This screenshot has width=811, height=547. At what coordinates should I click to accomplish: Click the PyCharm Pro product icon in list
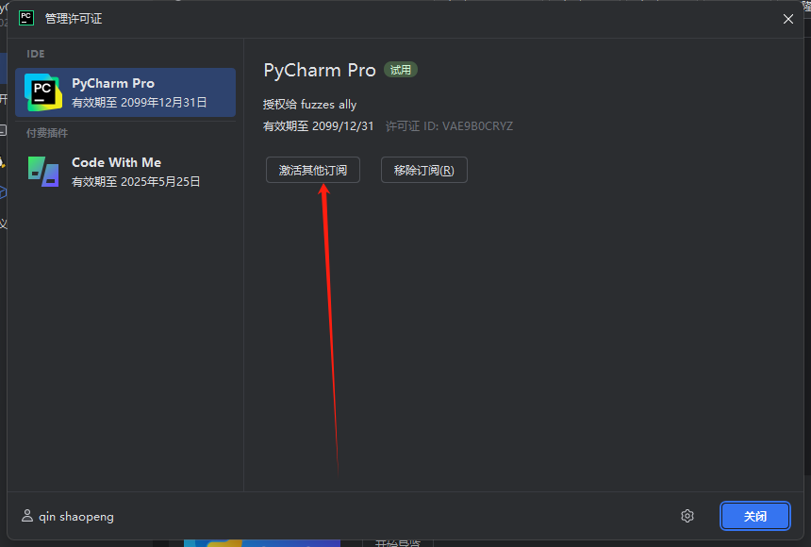click(43, 92)
